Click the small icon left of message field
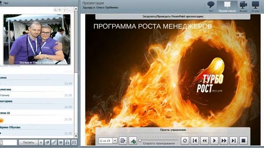 1,142
